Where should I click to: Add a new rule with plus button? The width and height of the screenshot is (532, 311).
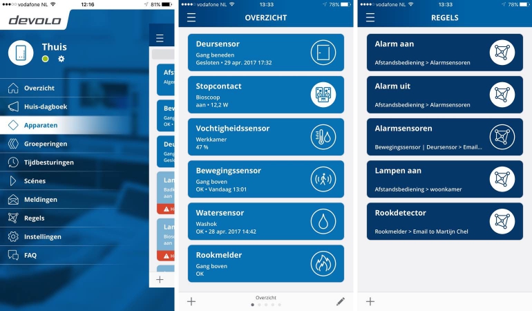pyautogui.click(x=370, y=301)
